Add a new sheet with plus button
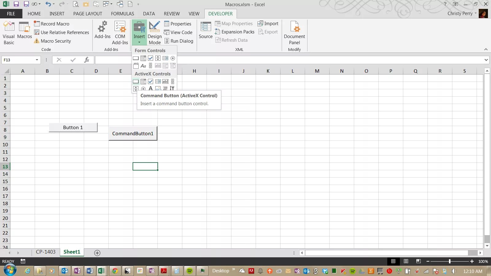This screenshot has width=491, height=276. [x=97, y=253]
